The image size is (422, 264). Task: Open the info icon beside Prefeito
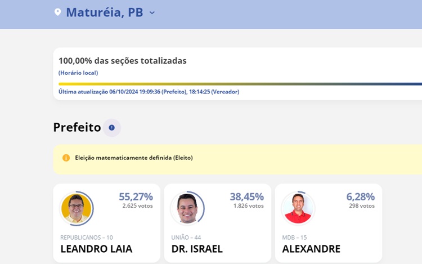(x=111, y=128)
